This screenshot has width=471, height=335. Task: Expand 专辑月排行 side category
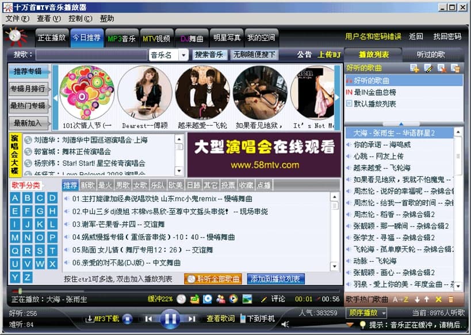coord(29,89)
